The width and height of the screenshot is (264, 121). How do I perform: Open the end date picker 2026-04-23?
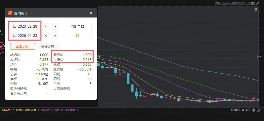point(25,35)
